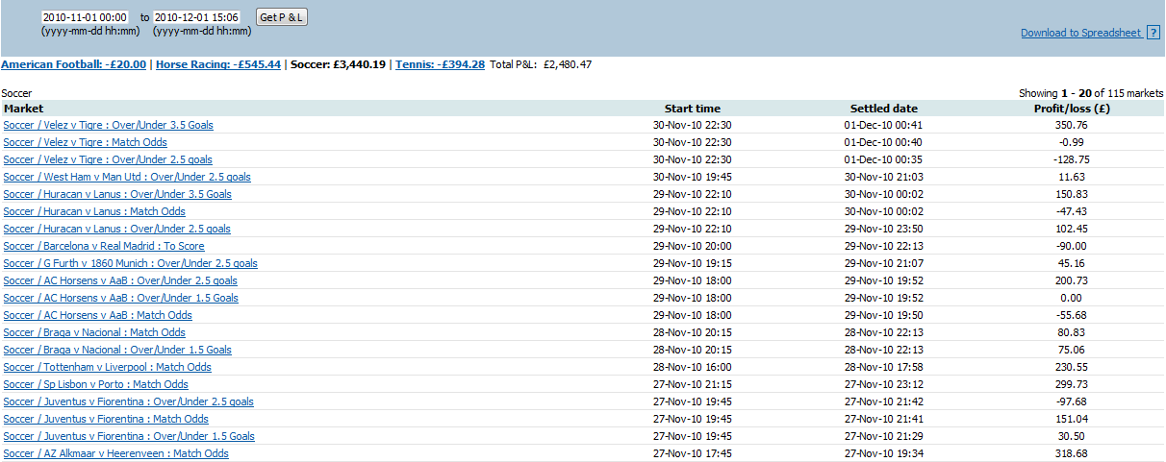This screenshot has height=462, width=1166.
Task: Open West Ham v Man Utd market
Action: (127, 177)
